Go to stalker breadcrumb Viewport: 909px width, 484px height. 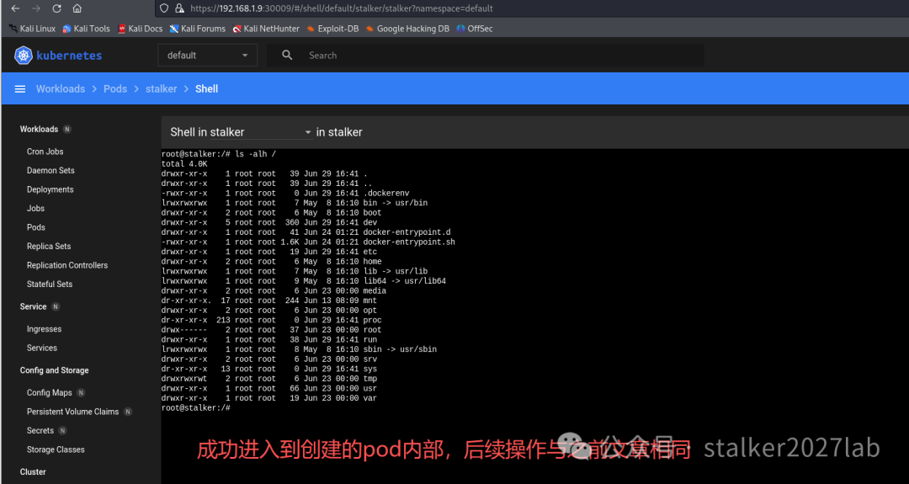[161, 88]
